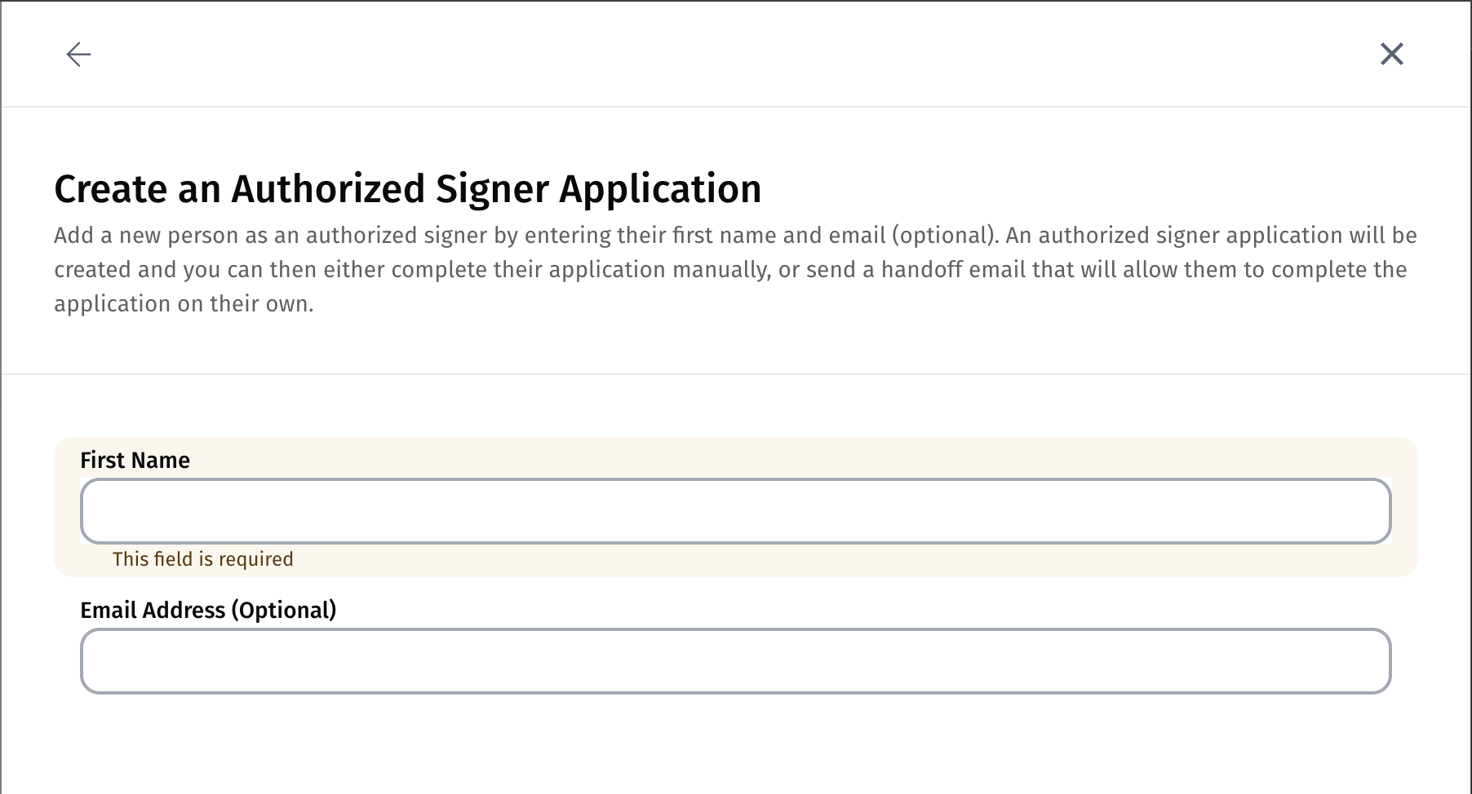Click the word "Application" in the heading

click(x=660, y=189)
